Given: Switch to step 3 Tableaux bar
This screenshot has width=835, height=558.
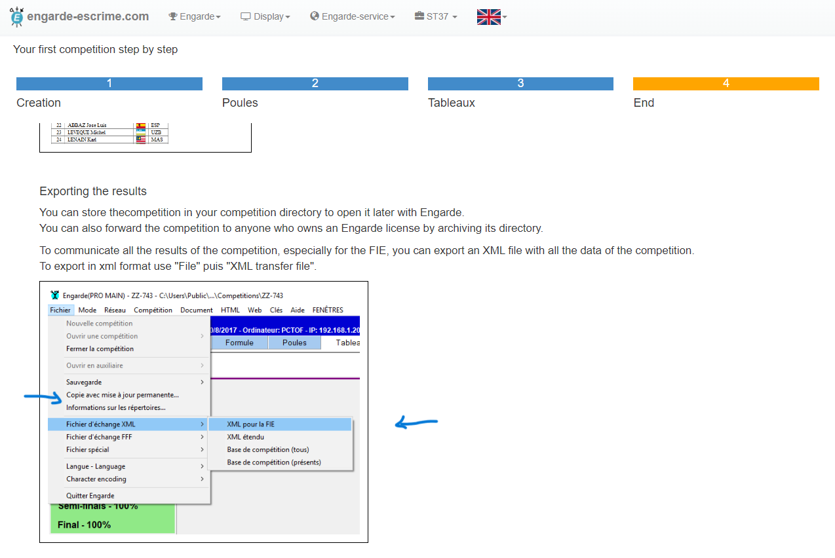Looking at the screenshot, I should 520,84.
